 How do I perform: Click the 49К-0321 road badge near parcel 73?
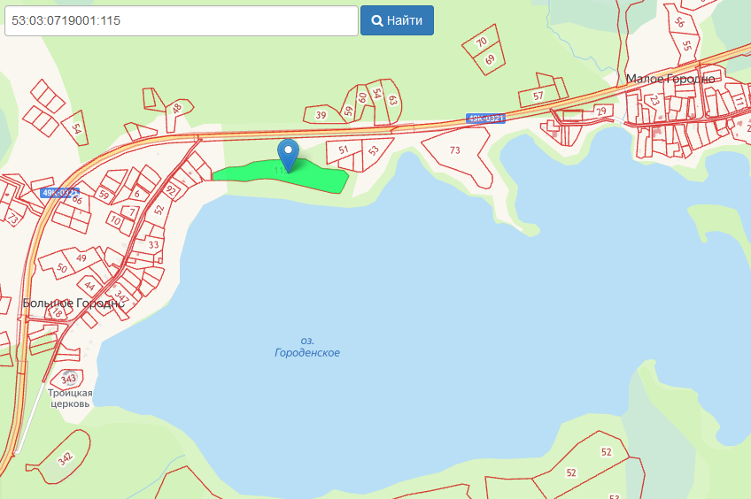(485, 119)
